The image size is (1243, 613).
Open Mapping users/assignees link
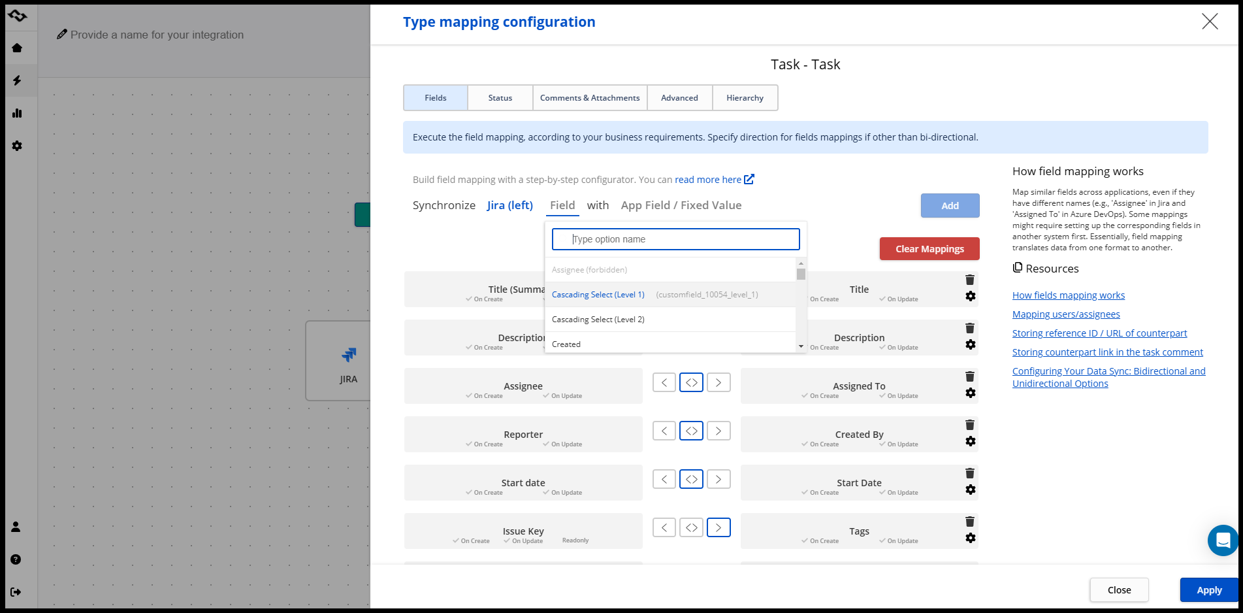[x=1065, y=314]
